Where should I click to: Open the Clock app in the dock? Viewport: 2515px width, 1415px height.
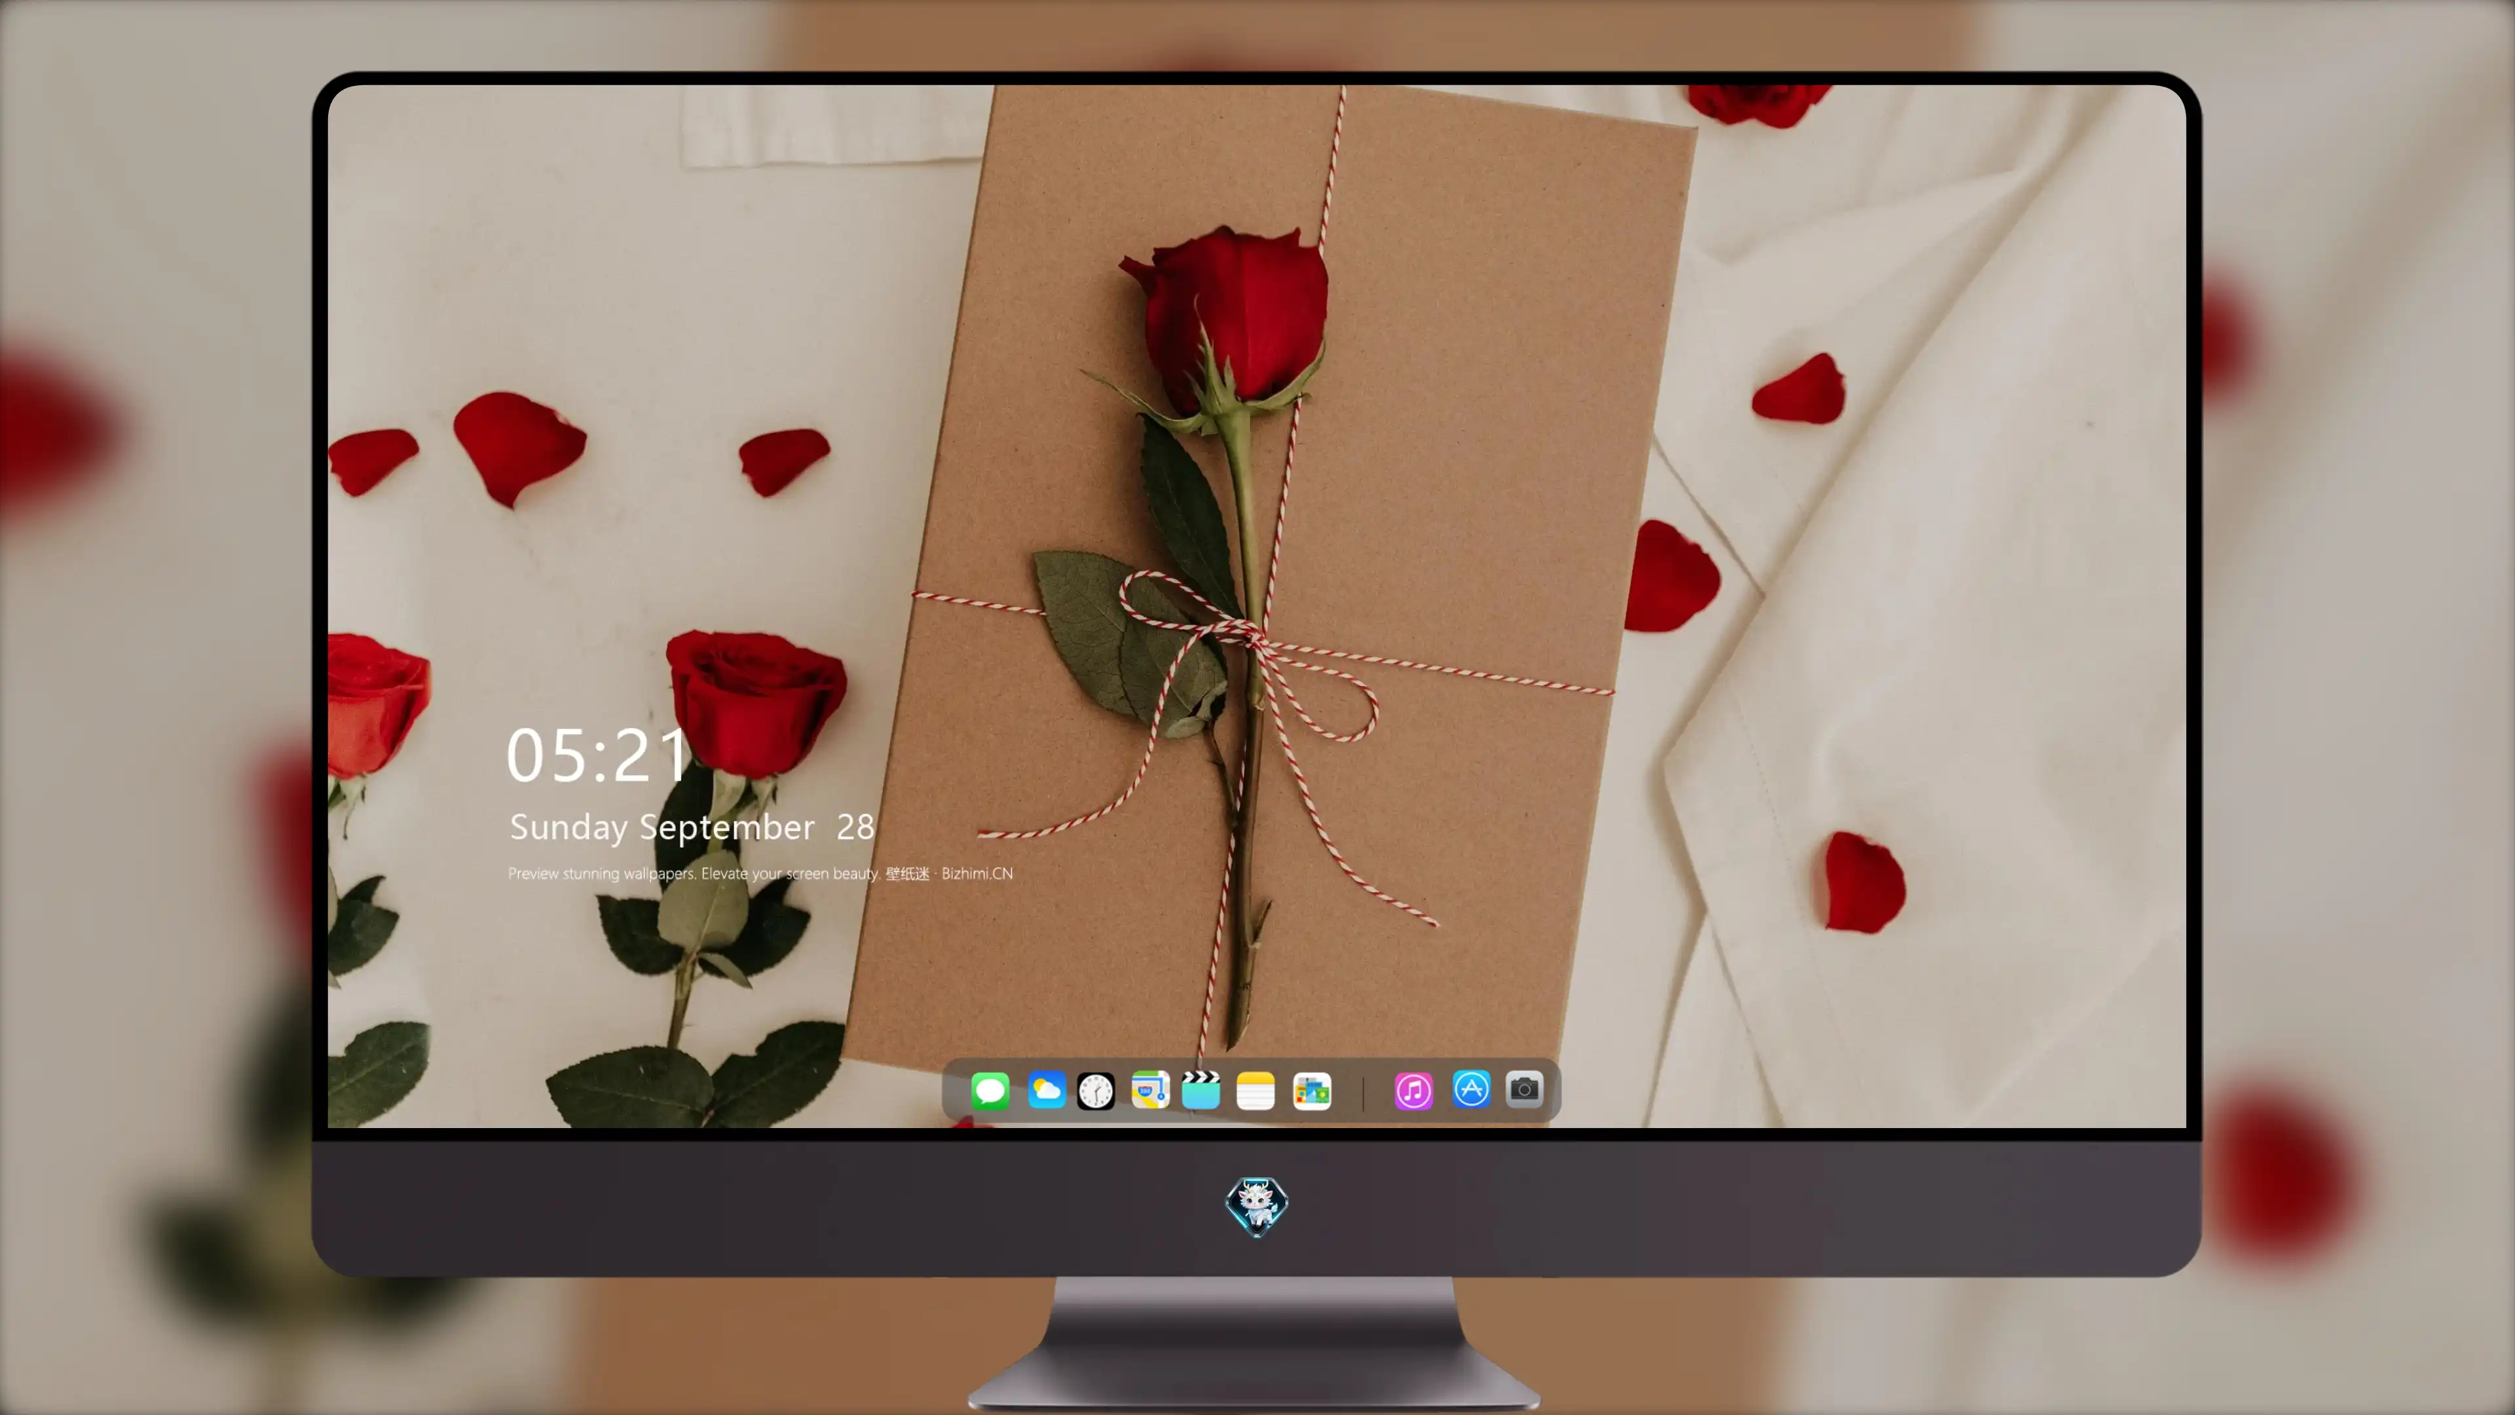point(1096,1091)
